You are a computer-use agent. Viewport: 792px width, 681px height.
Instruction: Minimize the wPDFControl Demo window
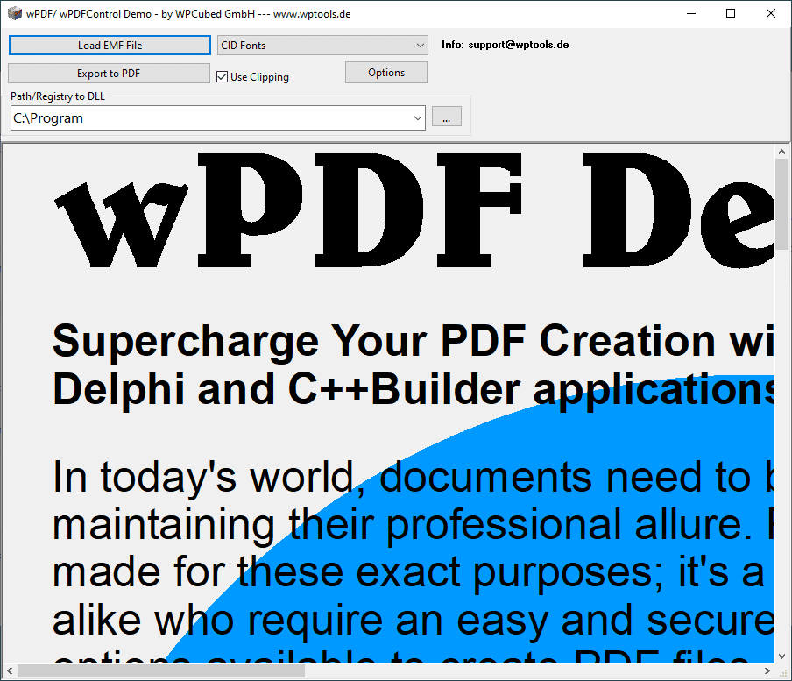(x=691, y=14)
